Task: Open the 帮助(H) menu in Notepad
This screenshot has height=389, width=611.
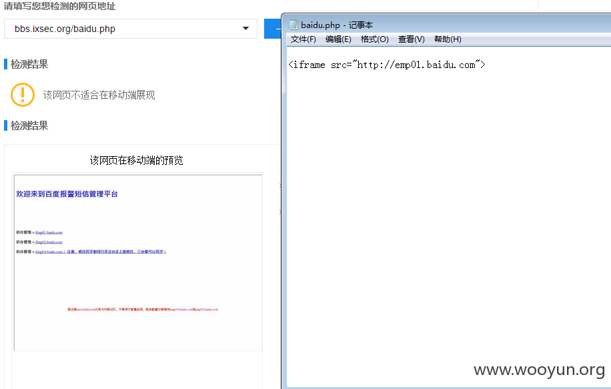Action: 448,39
